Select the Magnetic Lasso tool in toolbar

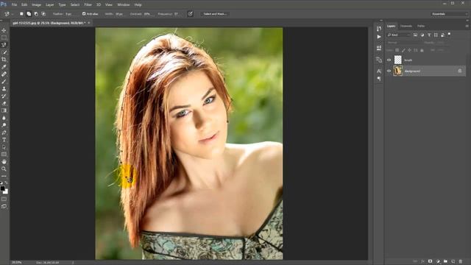coord(4,45)
